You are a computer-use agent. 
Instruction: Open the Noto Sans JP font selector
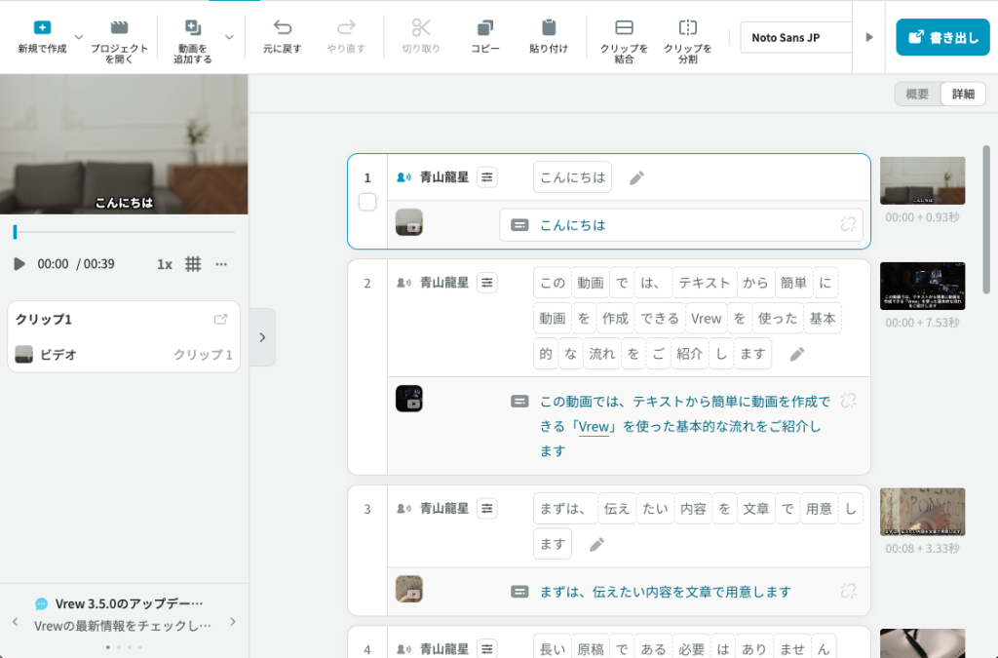click(795, 36)
